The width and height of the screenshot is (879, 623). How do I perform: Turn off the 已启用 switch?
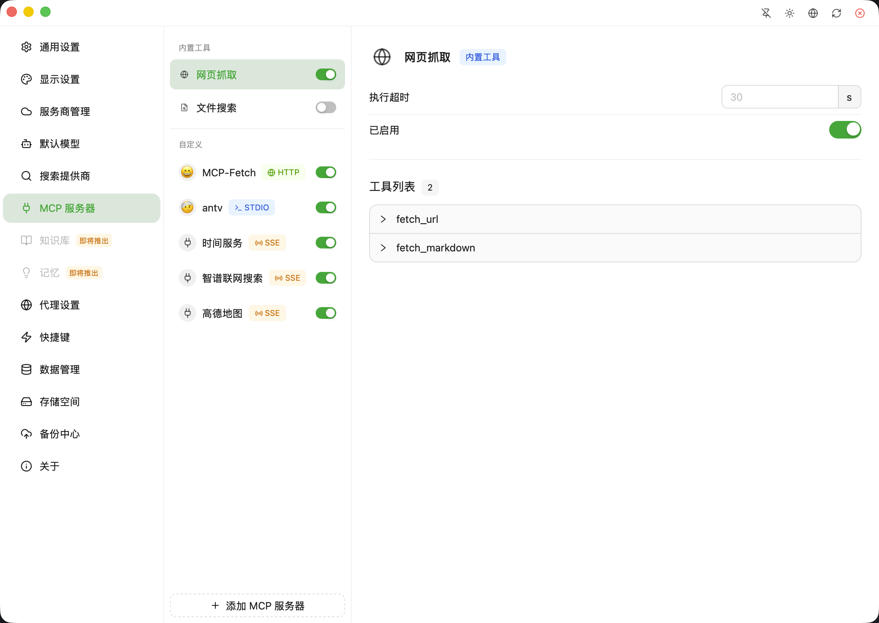point(845,130)
